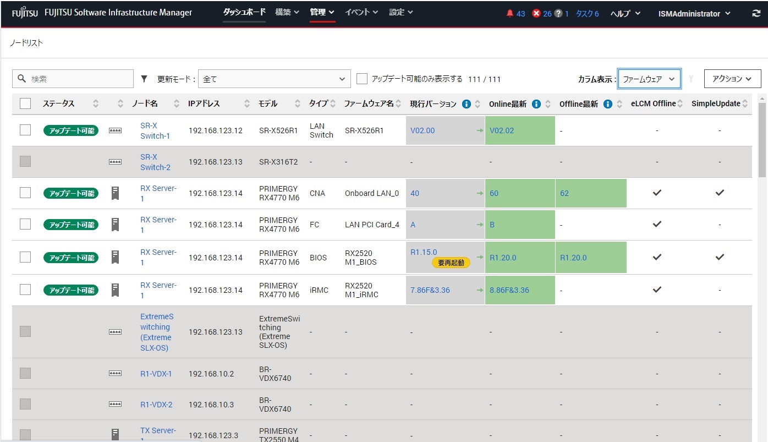Open SR-X Switch-1 node link
This screenshot has height=442, width=768.
click(155, 130)
